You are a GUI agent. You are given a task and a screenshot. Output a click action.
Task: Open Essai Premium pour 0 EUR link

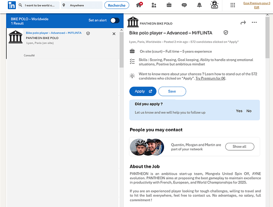coord(256,5)
